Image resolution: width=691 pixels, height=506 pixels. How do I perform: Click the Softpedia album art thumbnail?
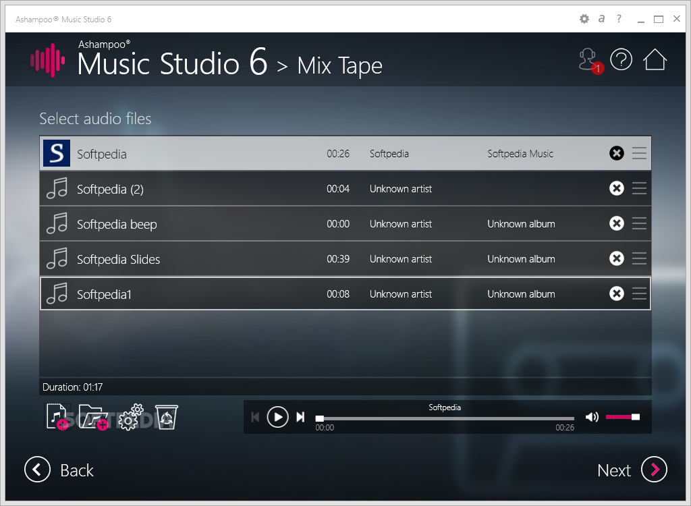(57, 153)
